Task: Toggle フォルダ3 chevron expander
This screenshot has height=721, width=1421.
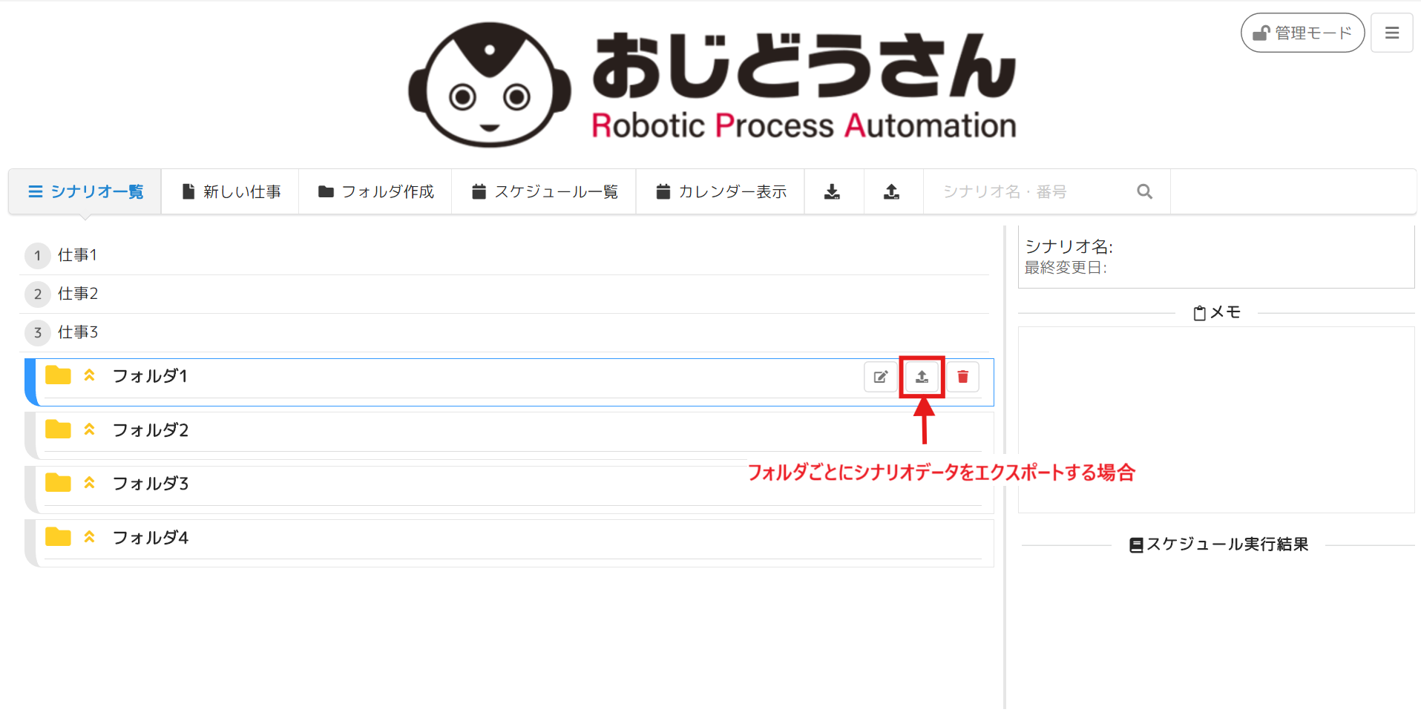Action: click(90, 483)
